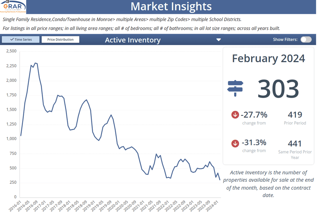Click the GRAR logo
Viewport: 318px width, 215px height.
13,7
